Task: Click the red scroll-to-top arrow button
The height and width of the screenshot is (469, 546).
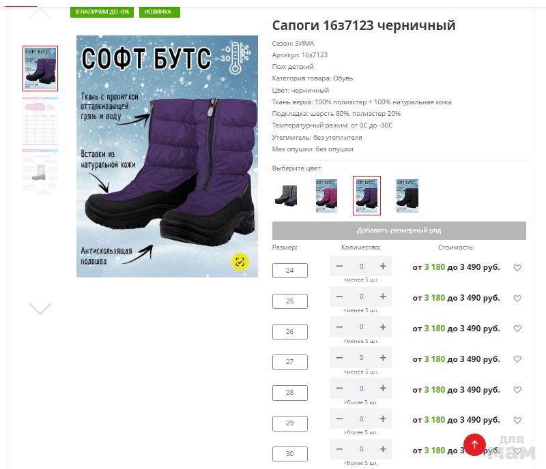Action: click(x=474, y=444)
